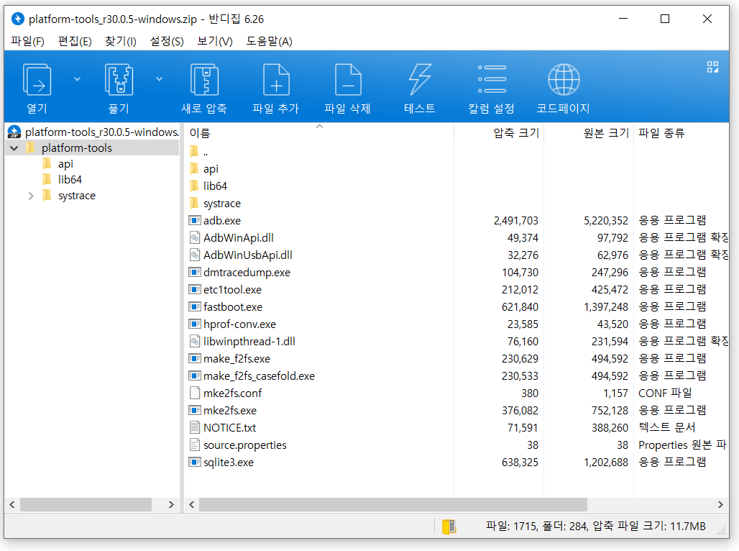Select the api folder in the tree

click(x=65, y=164)
